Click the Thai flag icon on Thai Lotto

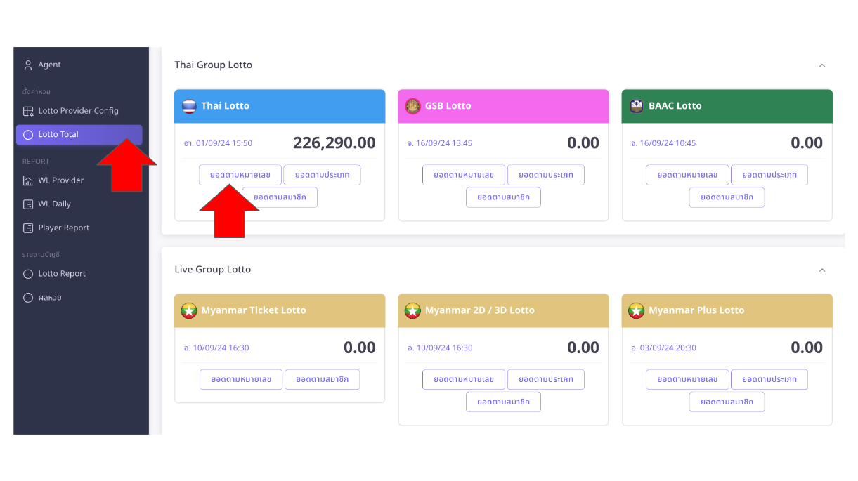click(x=189, y=106)
